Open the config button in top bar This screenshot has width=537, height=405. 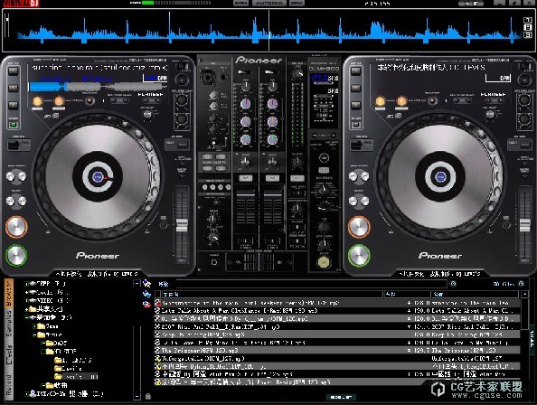pos(471,3)
